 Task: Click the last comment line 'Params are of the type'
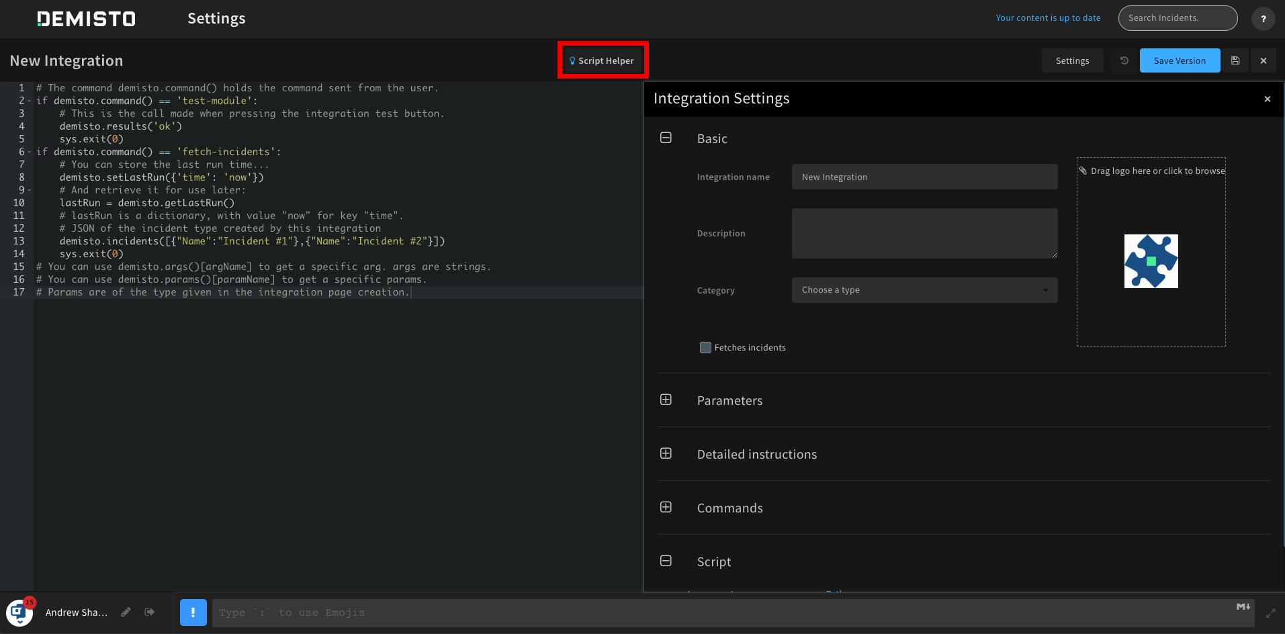tap(223, 292)
